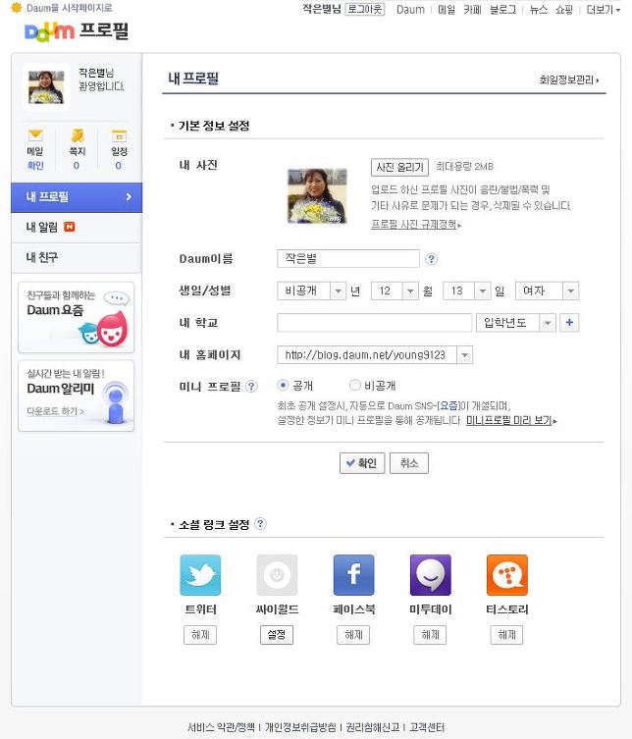Open the birth year dropdown showing 비공개
The width and height of the screenshot is (632, 739).
[x=312, y=290]
